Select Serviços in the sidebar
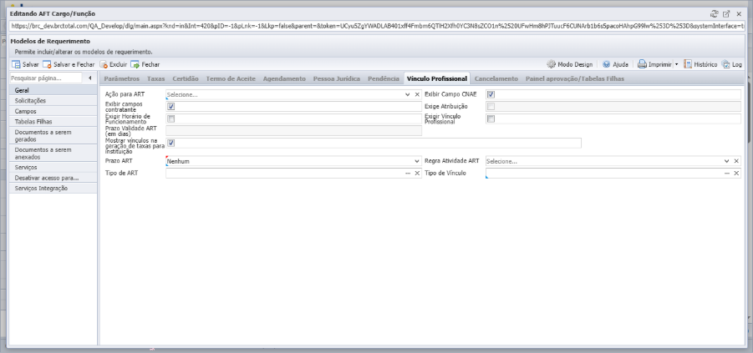Image resolution: width=753 pixels, height=353 pixels. click(x=53, y=168)
